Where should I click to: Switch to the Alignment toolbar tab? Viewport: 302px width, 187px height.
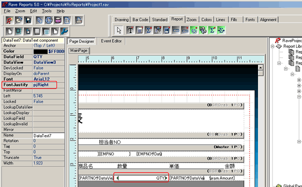(x=268, y=19)
